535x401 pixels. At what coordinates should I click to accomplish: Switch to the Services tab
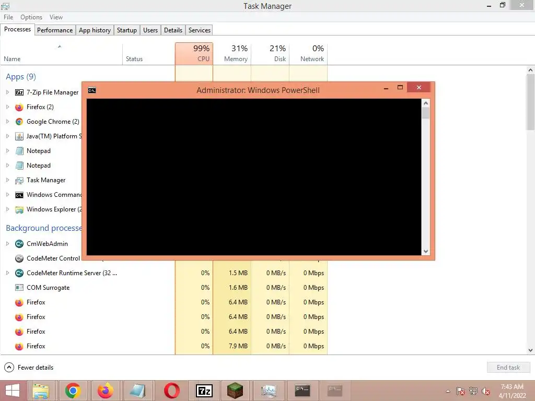pos(200,30)
